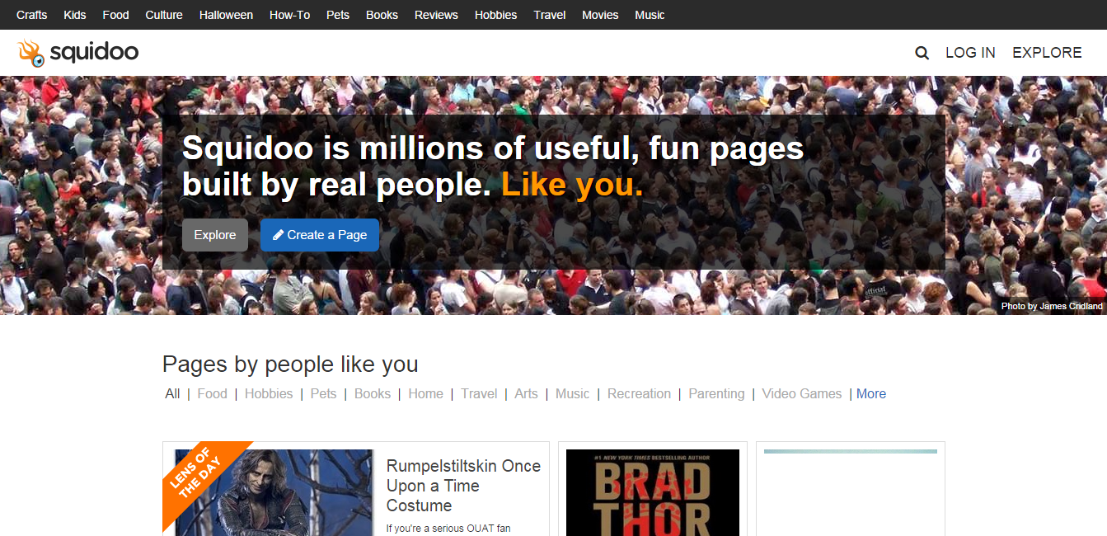Click the Pages by people like you heading
The image size is (1107, 536).
pyautogui.click(x=290, y=364)
